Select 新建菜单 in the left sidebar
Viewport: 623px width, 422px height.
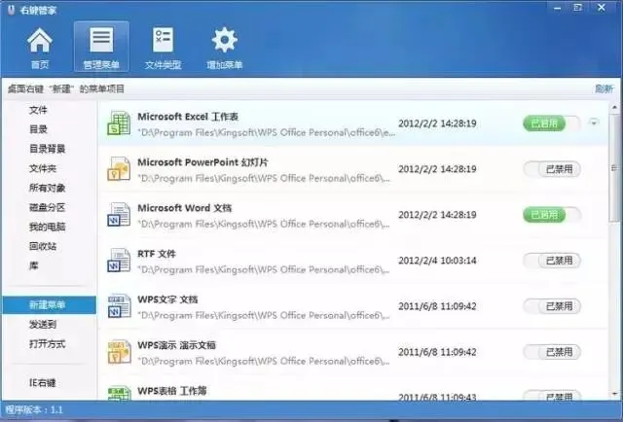pyautogui.click(x=50, y=305)
